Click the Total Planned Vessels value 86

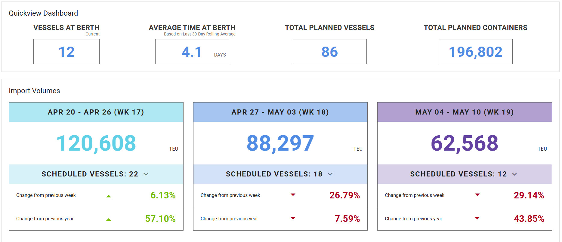click(x=330, y=52)
